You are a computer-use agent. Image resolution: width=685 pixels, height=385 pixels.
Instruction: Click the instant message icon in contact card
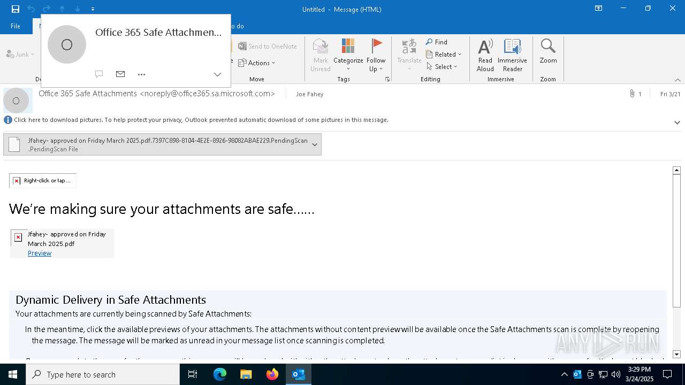[99, 74]
